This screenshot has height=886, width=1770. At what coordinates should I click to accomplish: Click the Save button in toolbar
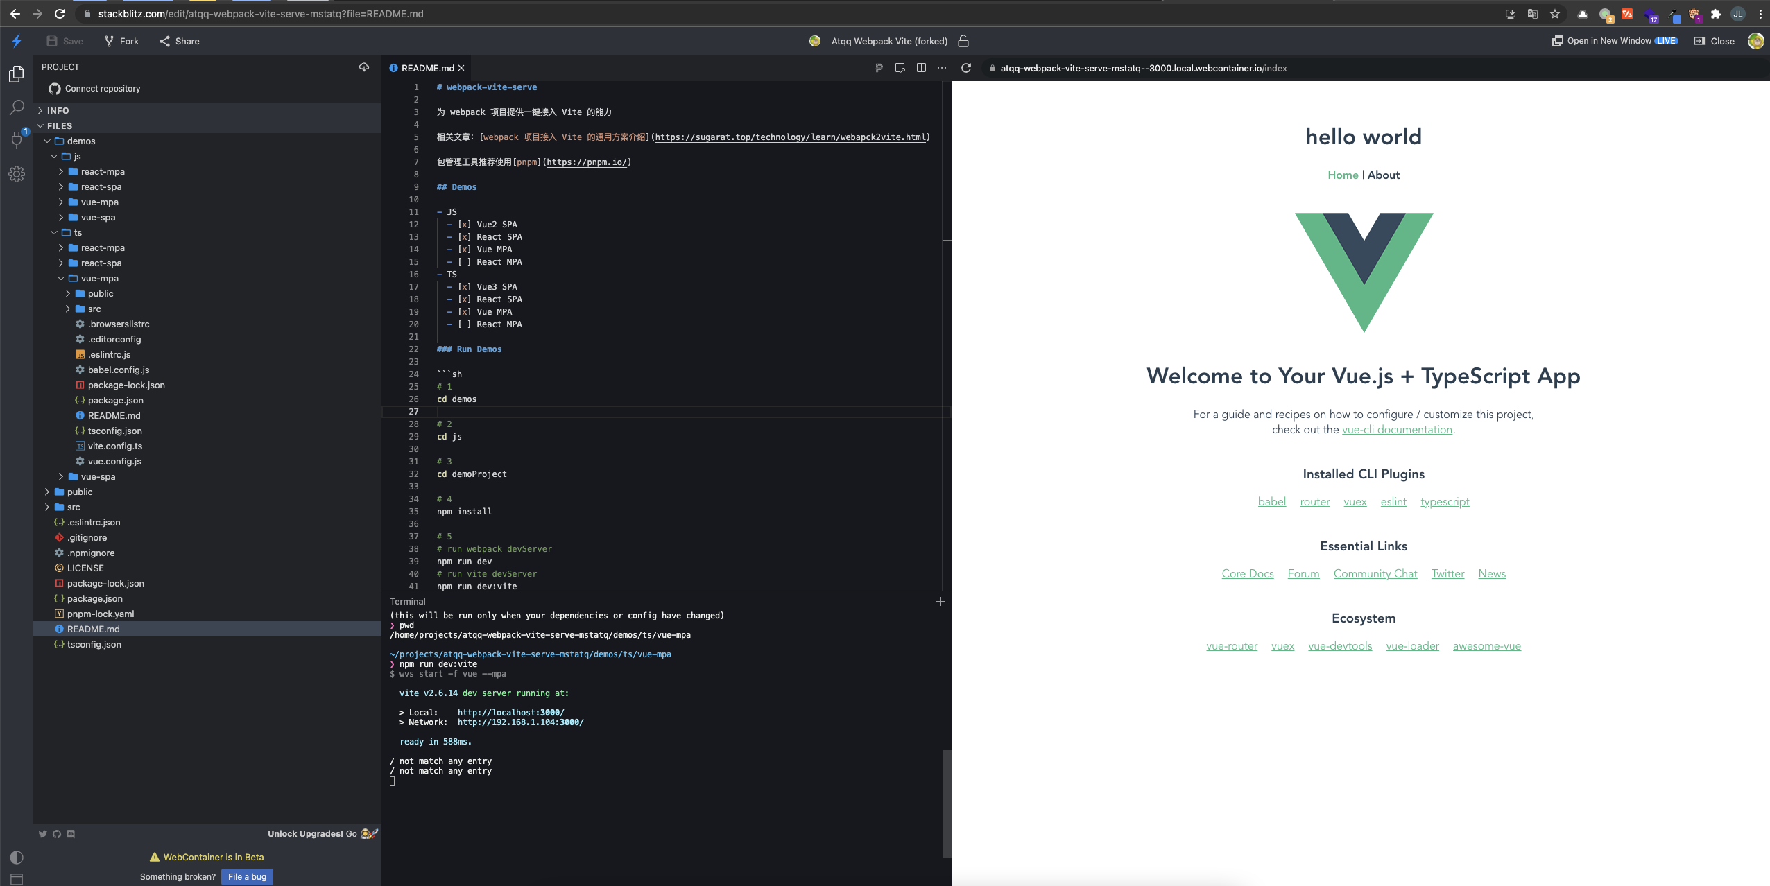pos(65,41)
